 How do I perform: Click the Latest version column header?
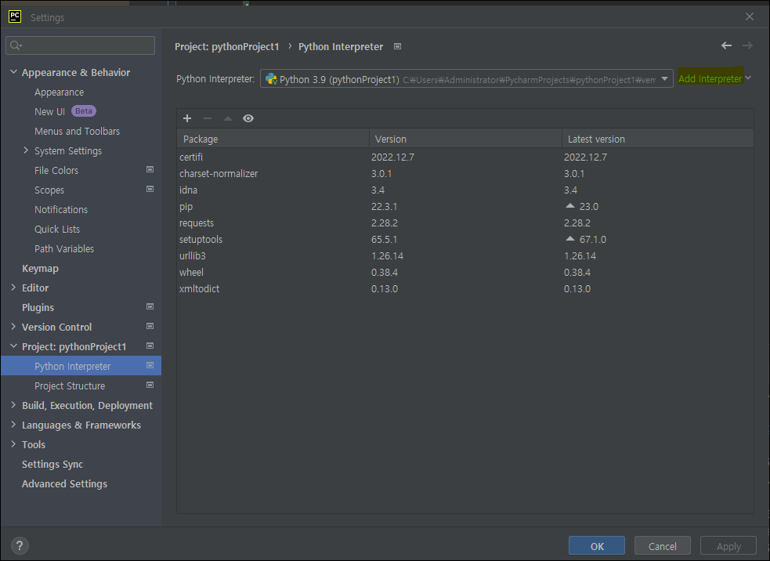658,139
